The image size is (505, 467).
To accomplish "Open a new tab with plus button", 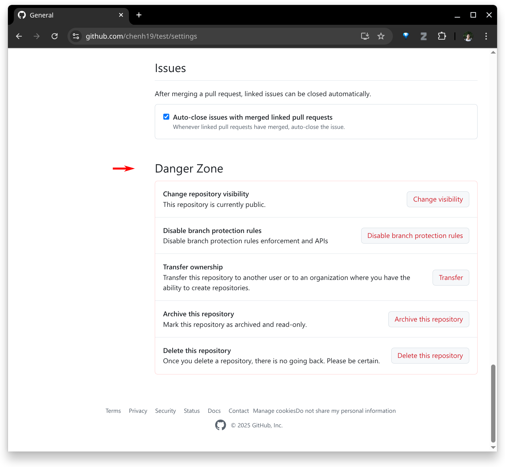I will pyautogui.click(x=139, y=15).
